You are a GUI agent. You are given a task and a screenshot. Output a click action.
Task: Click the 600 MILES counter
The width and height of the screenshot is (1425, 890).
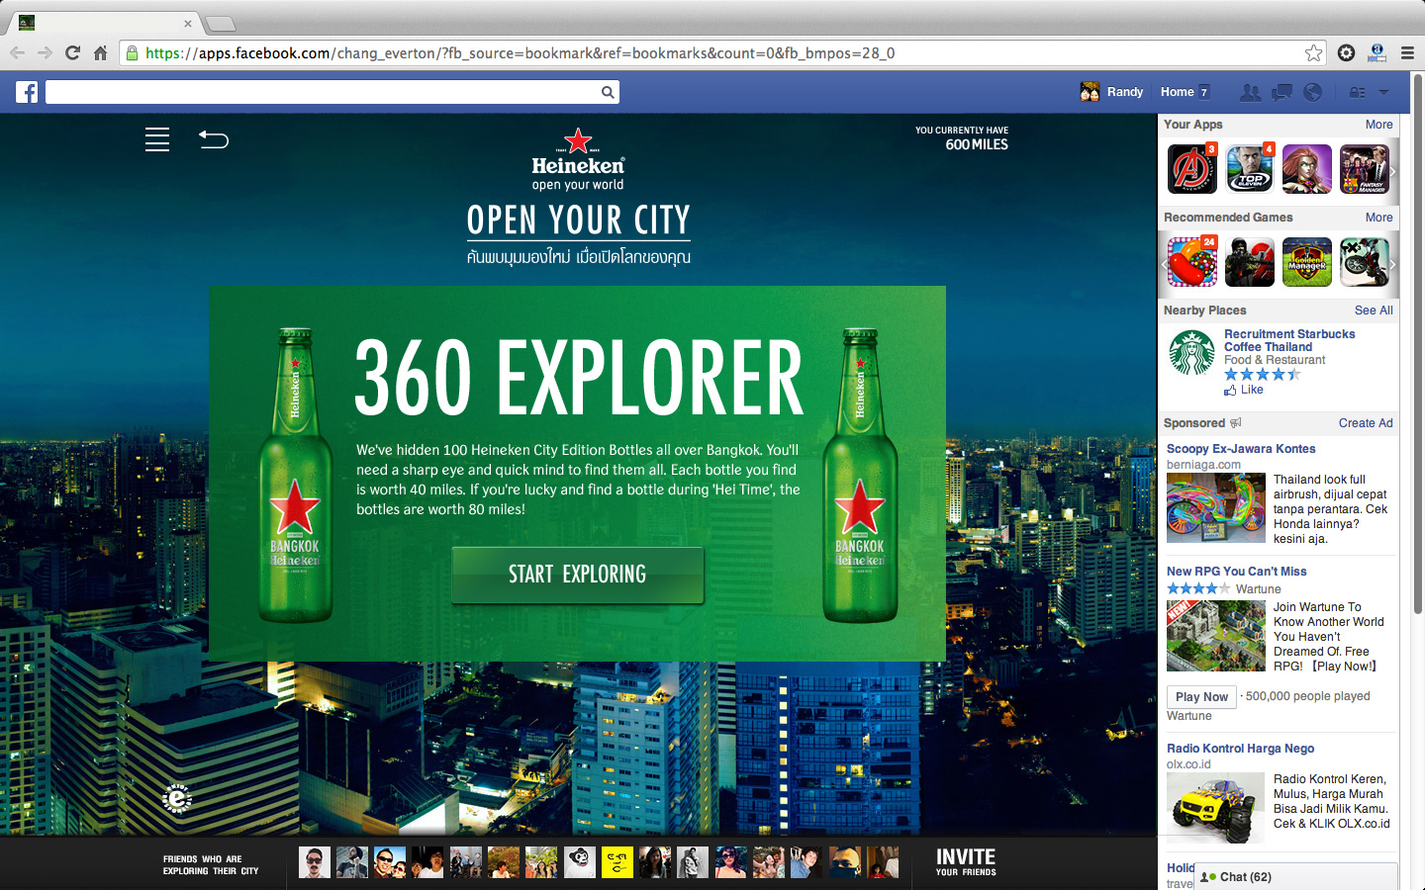[977, 145]
